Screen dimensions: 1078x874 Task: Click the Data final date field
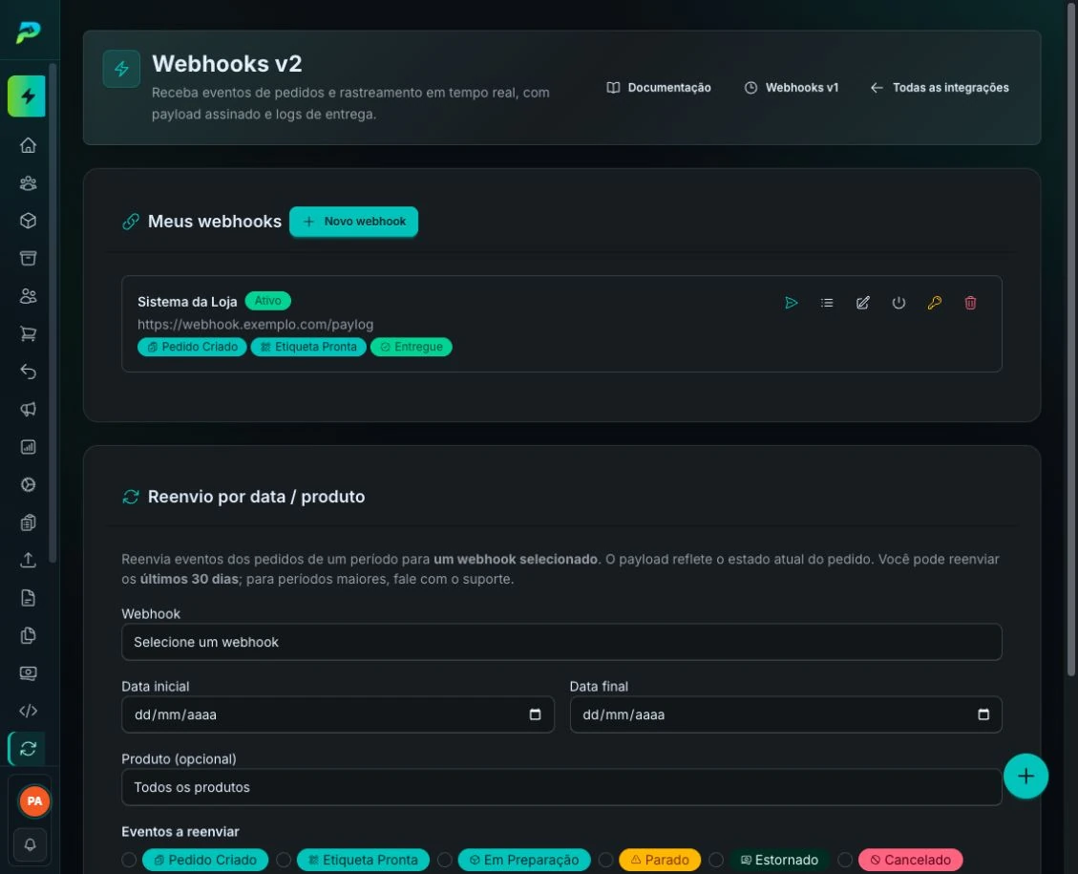pos(786,714)
